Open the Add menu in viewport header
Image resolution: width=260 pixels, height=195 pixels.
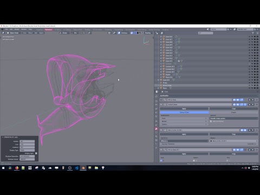[x=36, y=33]
